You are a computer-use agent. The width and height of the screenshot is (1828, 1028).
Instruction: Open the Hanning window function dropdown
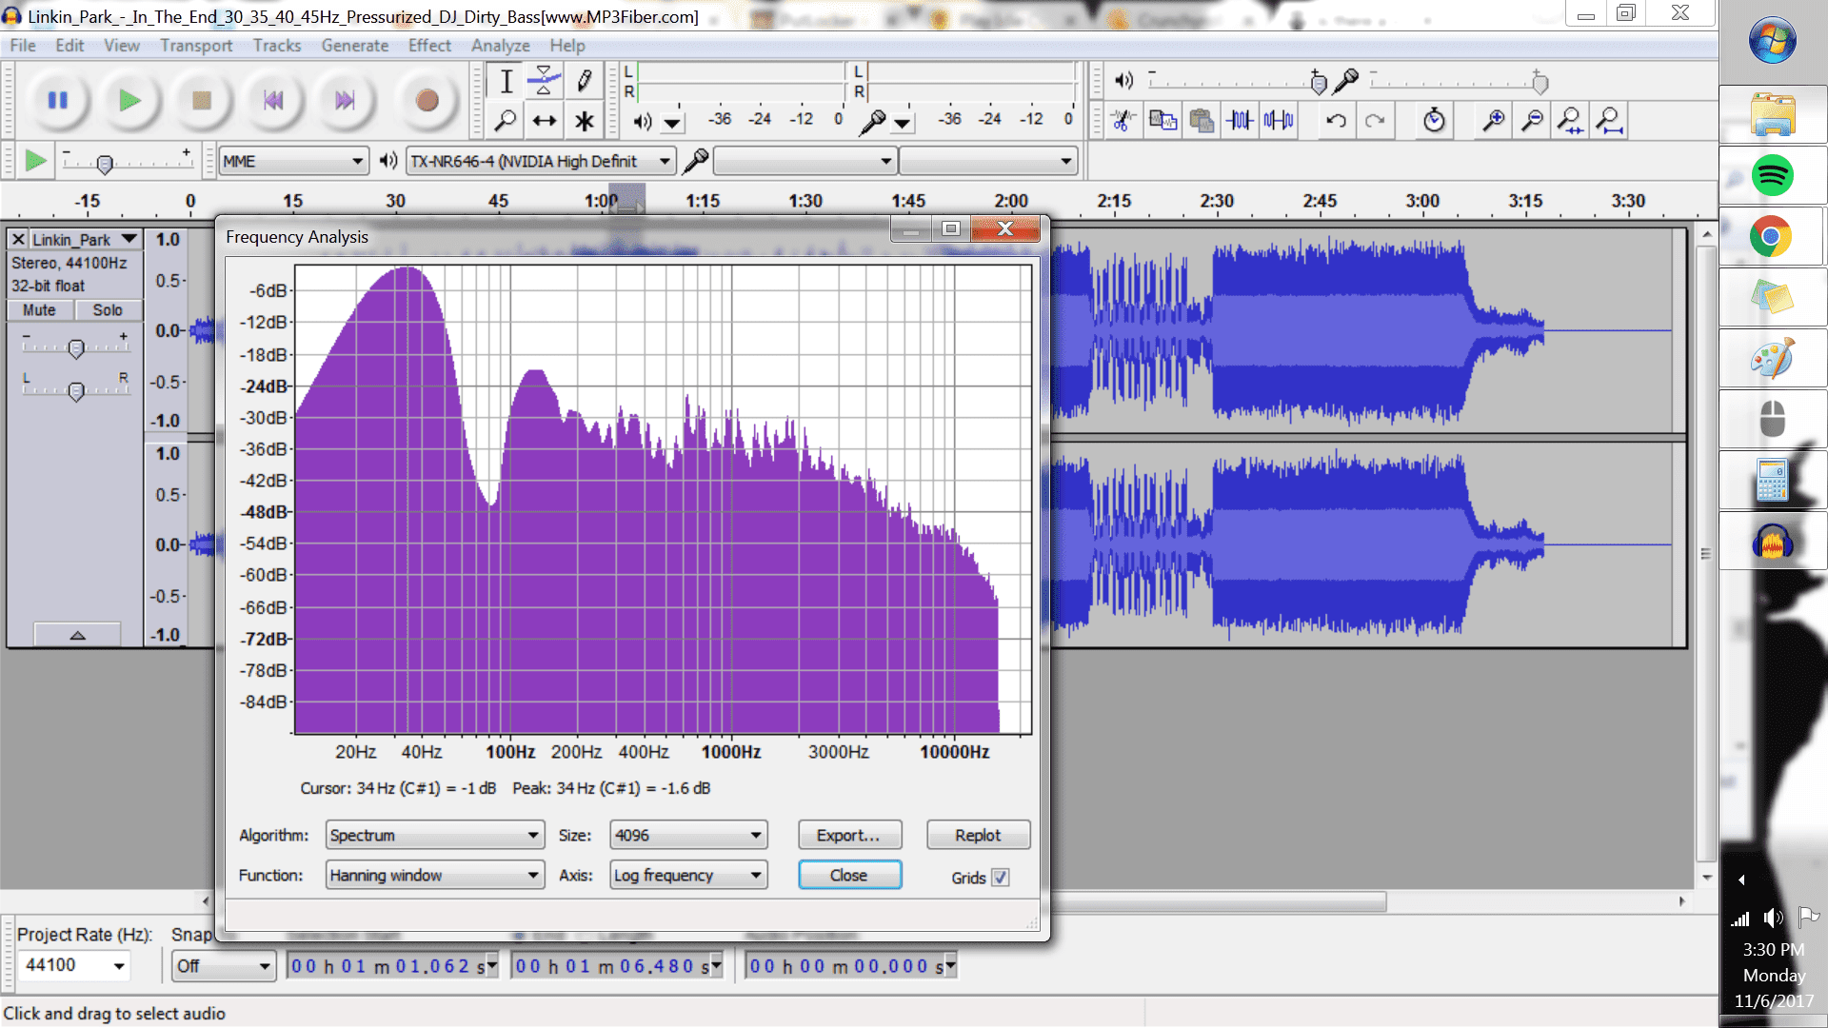coord(435,875)
